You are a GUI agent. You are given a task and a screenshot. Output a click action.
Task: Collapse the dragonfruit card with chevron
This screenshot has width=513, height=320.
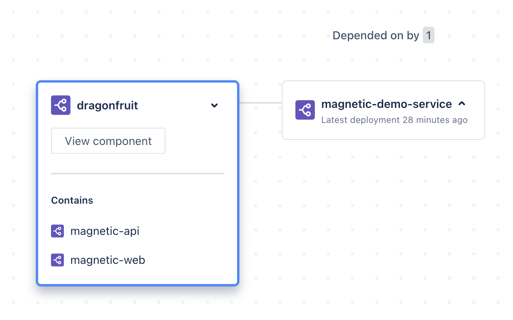tap(215, 105)
